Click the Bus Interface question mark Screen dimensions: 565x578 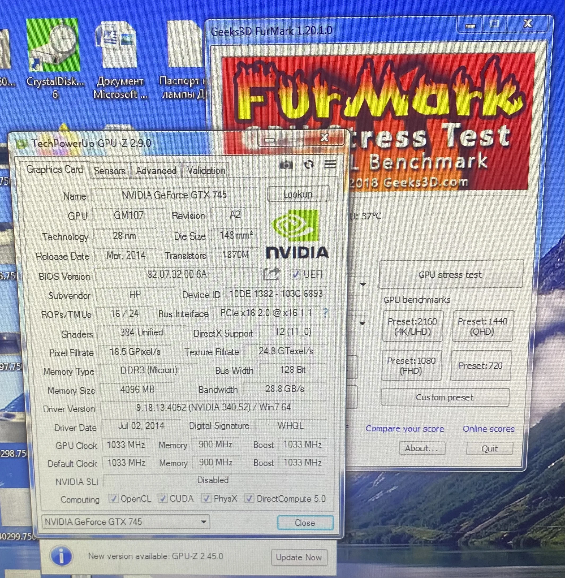tap(325, 313)
